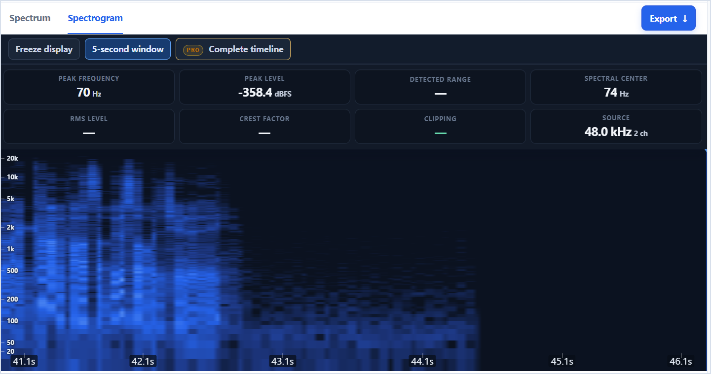711x374 pixels.
Task: Click the 20k frequency axis label
Action: pyautogui.click(x=12, y=159)
